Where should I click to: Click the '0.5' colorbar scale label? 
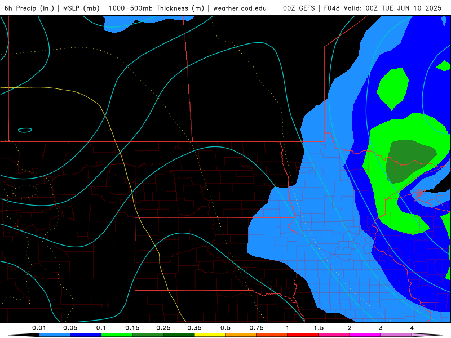click(x=225, y=328)
